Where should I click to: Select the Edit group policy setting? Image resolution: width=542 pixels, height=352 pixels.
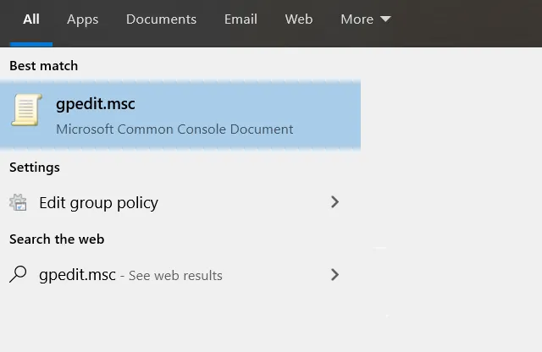180,202
